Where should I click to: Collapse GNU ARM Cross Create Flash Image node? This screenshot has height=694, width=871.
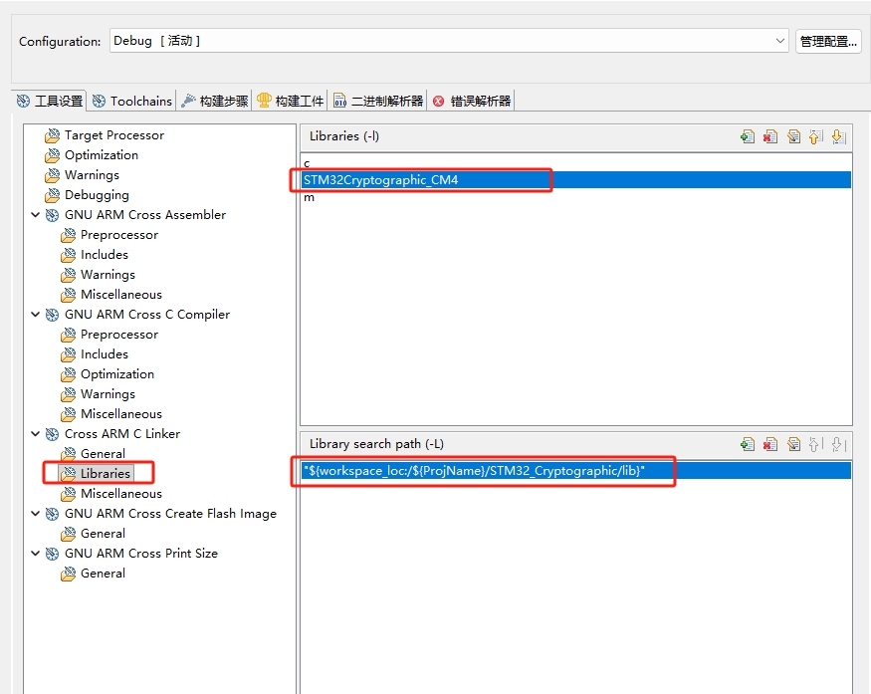(36, 514)
